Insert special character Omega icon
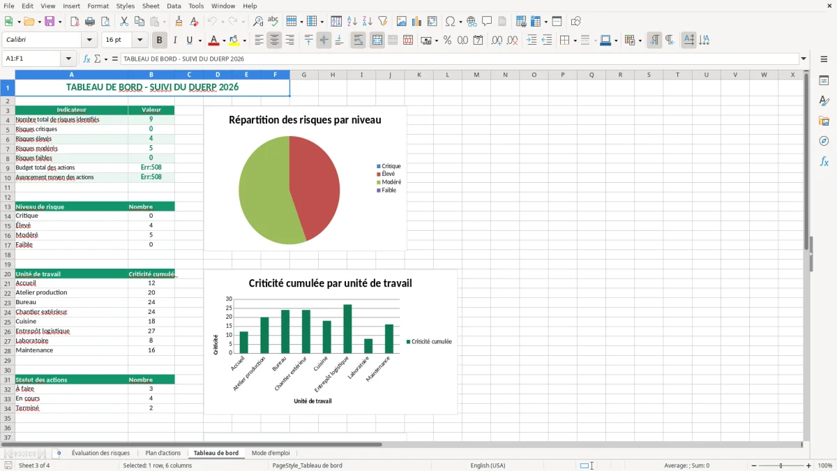Image resolution: width=837 pixels, height=471 pixels. point(450,22)
